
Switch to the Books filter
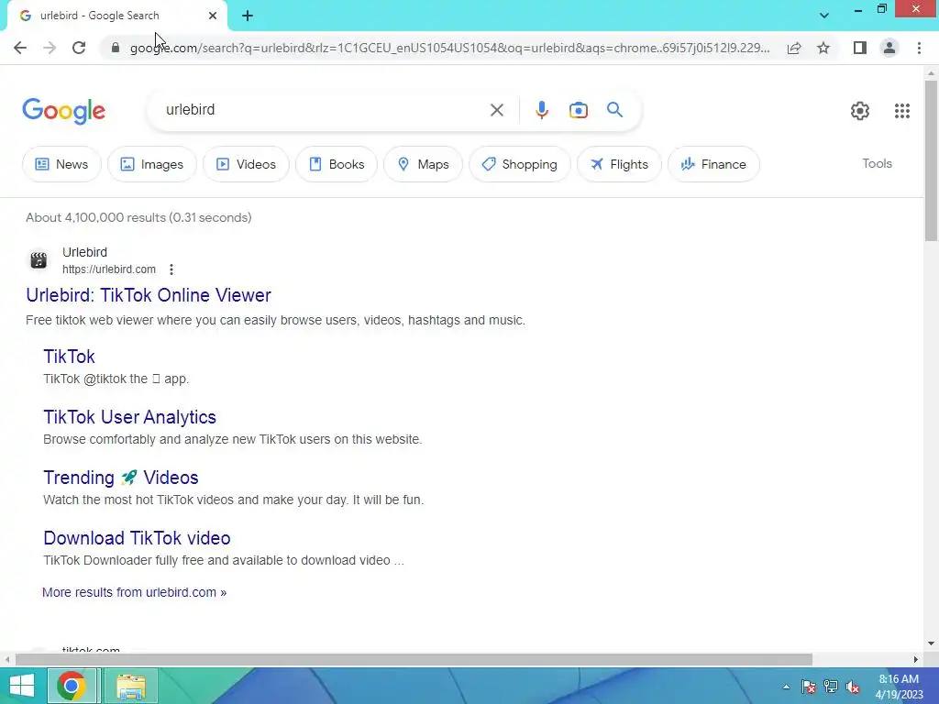pos(337,164)
